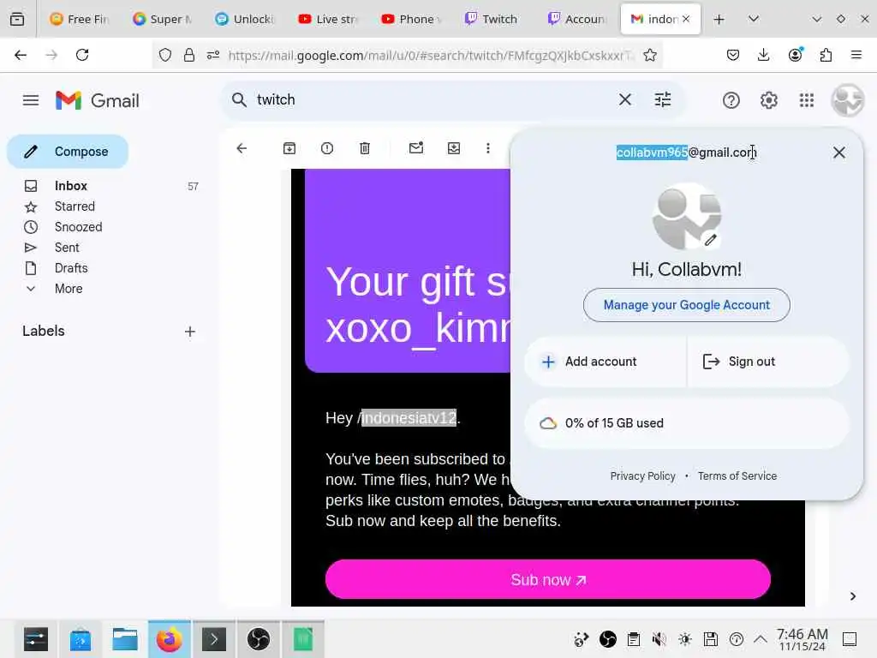Switch to the Twitch Account tab

(576, 19)
